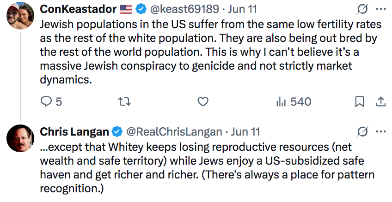The height and width of the screenshot is (202, 392).
Task: Click verified badge next to ConKeastador
Action: point(141,9)
